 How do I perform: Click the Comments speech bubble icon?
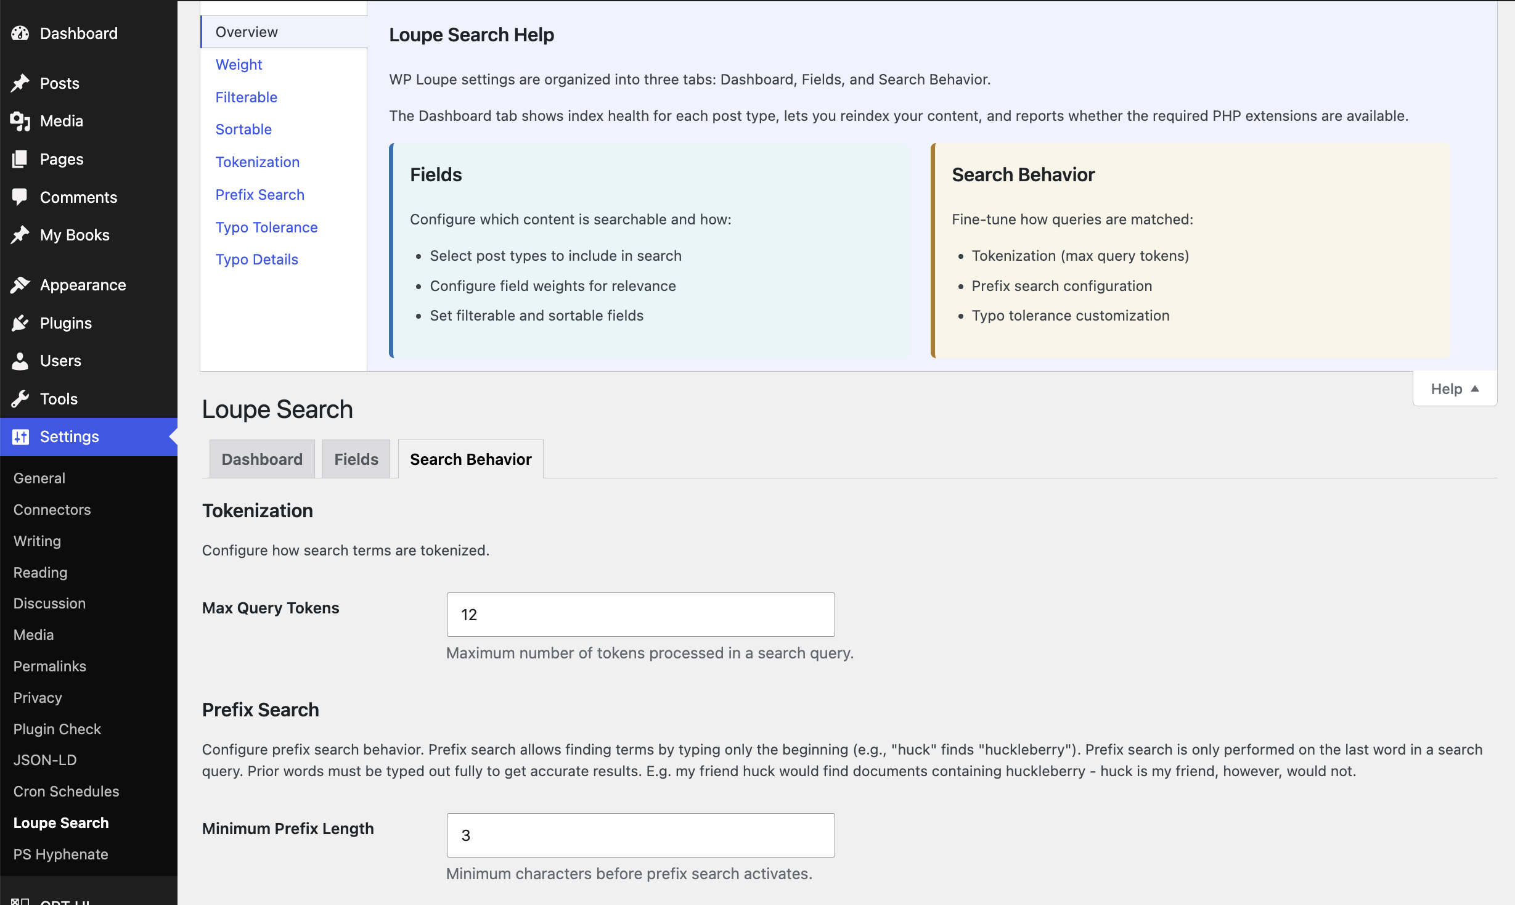[x=20, y=197]
